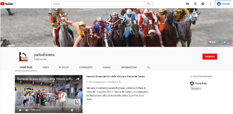
Task: Switch to the COMMUNITY tab
Action: [86, 67]
